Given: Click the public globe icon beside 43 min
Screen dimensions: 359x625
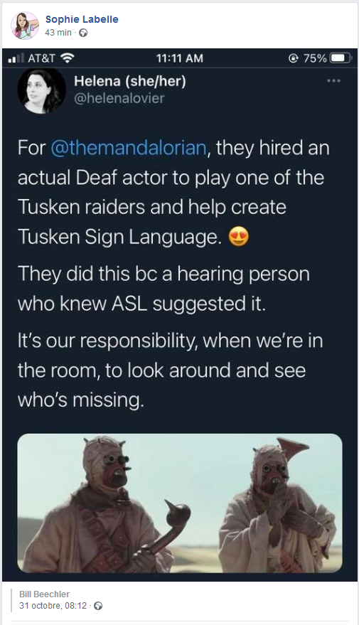Looking at the screenshot, I should [83, 33].
